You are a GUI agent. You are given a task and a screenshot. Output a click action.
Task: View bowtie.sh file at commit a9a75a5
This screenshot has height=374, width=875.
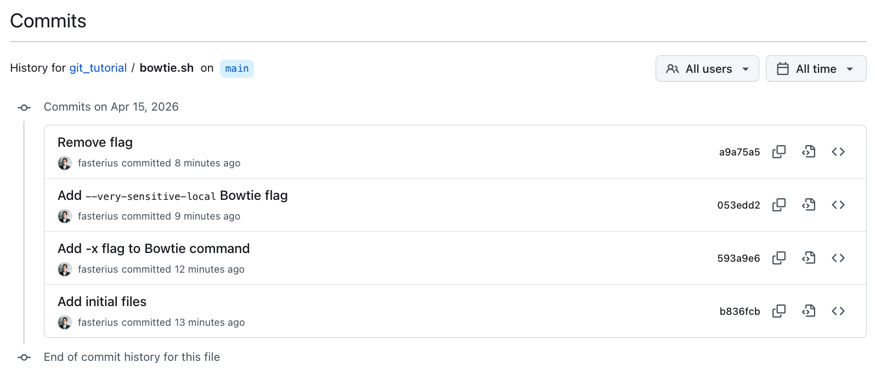809,152
